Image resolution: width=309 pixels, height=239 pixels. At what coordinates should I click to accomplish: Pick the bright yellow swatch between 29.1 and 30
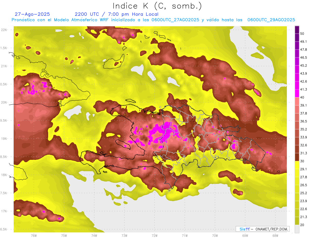pyautogui.click(x=297, y=165)
